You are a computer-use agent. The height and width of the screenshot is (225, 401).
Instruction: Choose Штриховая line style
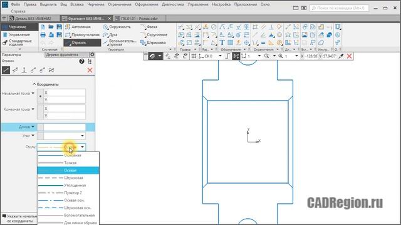pos(68,177)
